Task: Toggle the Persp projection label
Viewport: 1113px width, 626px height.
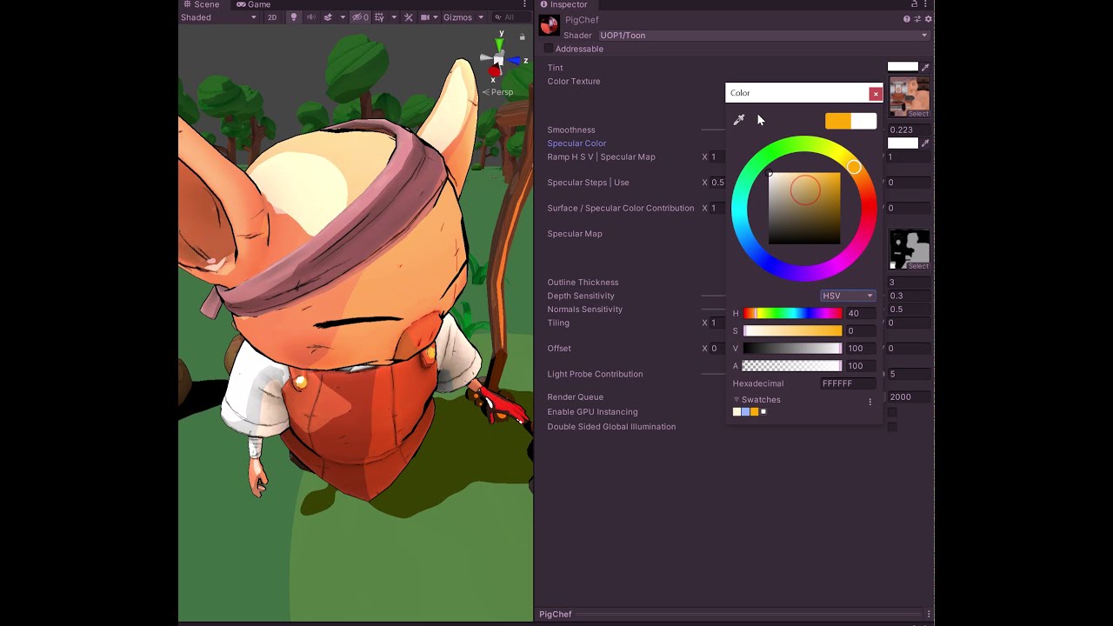Action: point(498,92)
